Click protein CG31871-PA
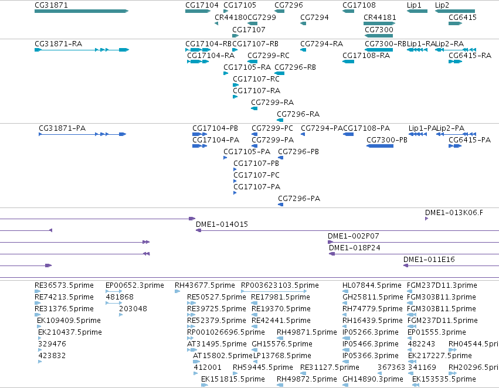The width and height of the screenshot is (499, 388). [83, 134]
